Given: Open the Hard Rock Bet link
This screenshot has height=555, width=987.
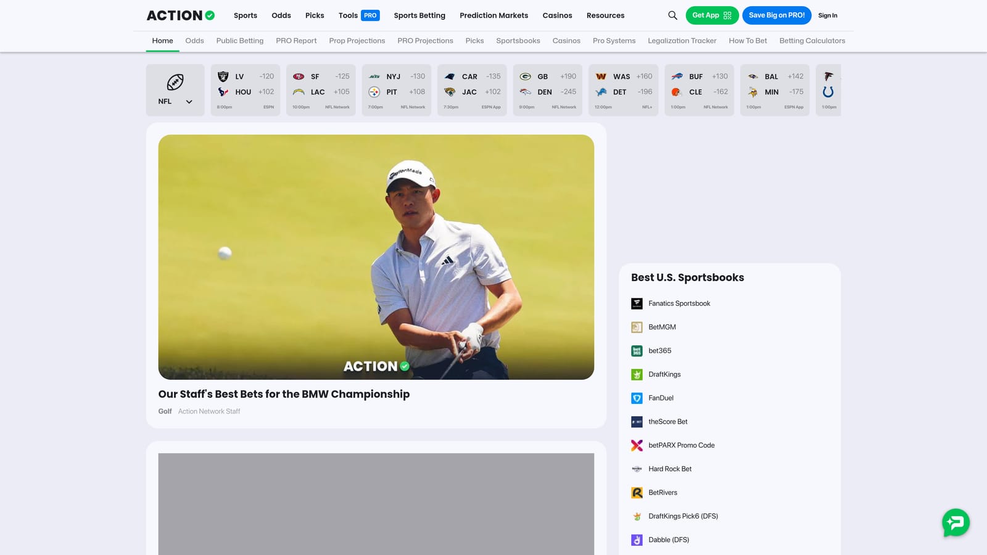Looking at the screenshot, I should tap(670, 469).
